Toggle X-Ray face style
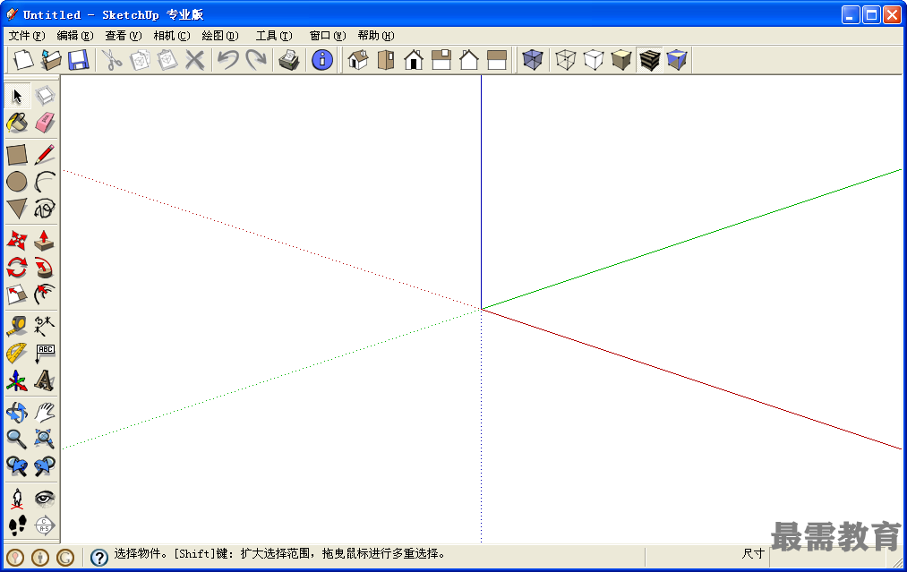 coord(532,60)
